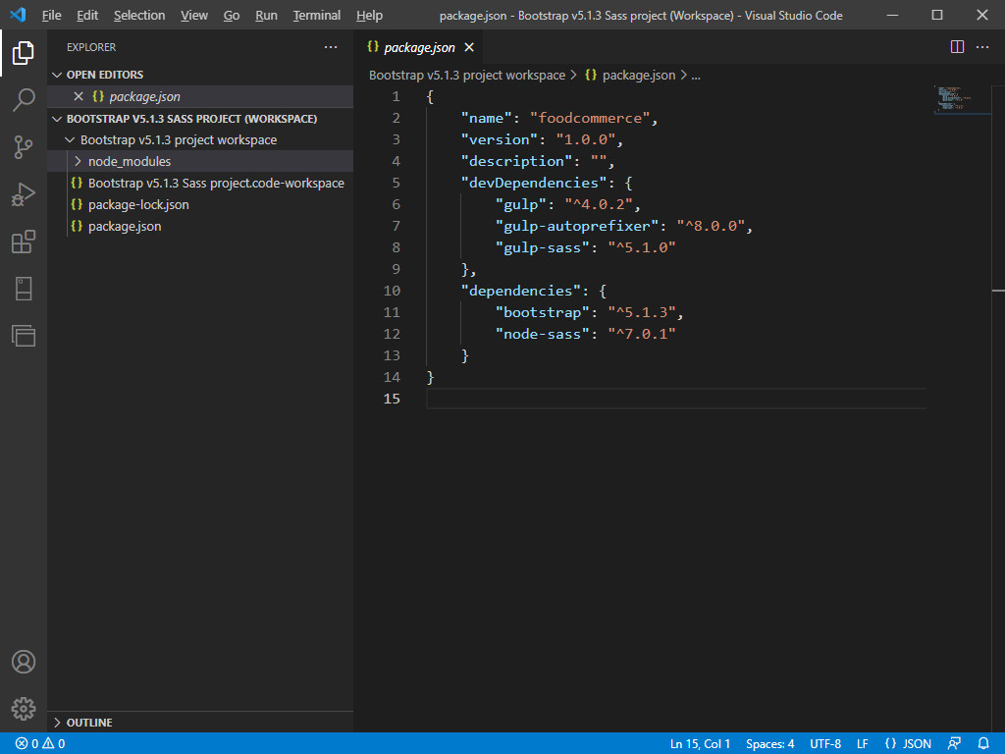Open package-lock.json in the explorer
1005x754 pixels.
tap(138, 204)
